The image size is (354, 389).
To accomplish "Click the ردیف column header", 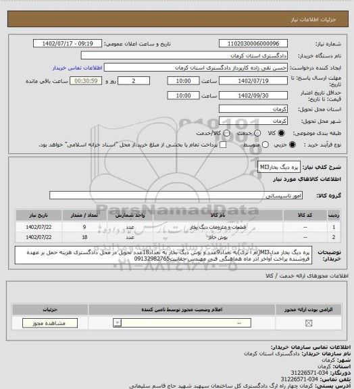I will [x=334, y=215].
